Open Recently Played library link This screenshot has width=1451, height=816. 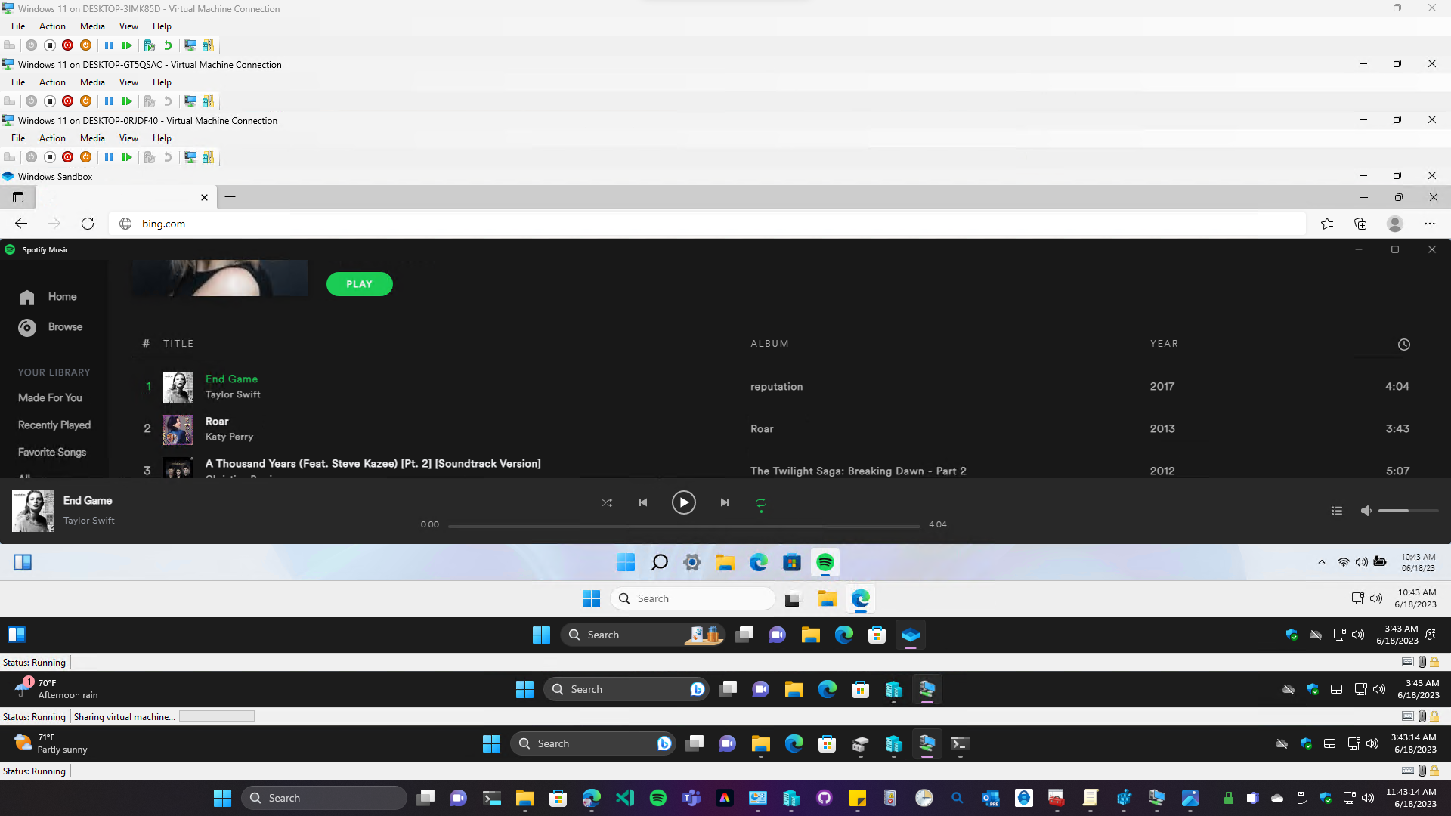click(x=54, y=425)
